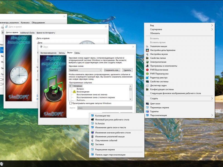This screenshot has width=223, height=167.
Task: Click the Theme collection icon in submenu
Action: pyautogui.click(x=93, y=116)
